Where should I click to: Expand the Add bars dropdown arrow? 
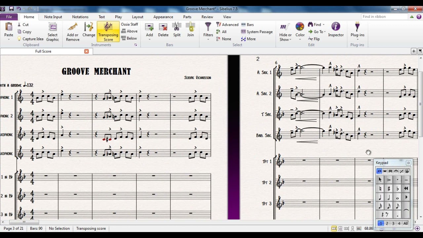[149, 39]
